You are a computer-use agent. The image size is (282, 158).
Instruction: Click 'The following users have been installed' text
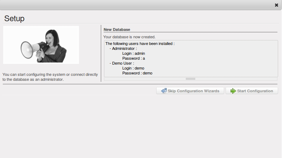(x=140, y=44)
